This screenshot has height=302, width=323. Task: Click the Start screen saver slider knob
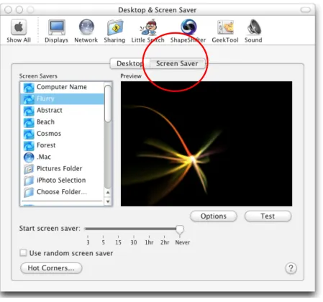(180, 229)
